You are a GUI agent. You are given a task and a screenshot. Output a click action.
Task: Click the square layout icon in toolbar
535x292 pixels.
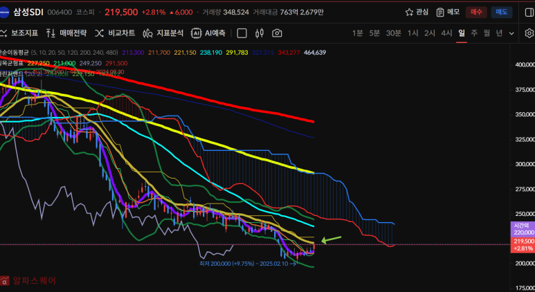[242, 33]
